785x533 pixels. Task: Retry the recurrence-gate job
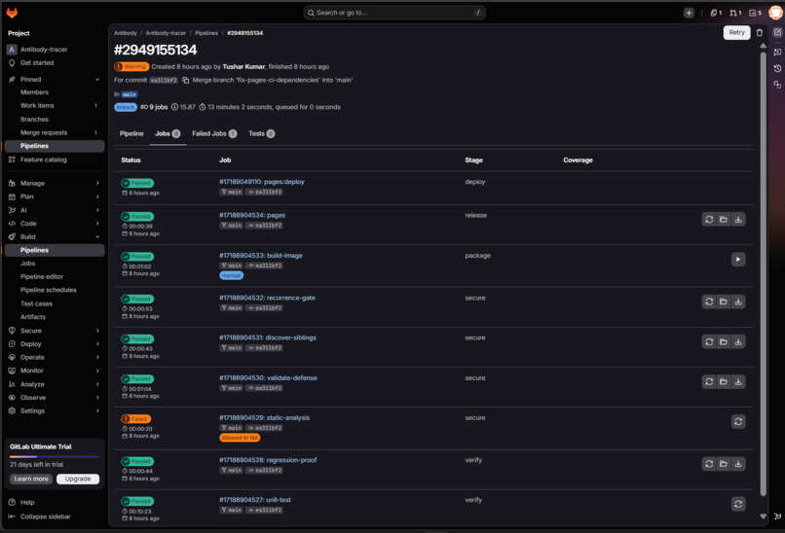(709, 302)
